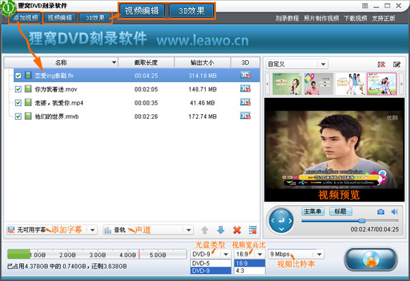
Task: Sort by the 输出大小 column header
Action: [202, 62]
